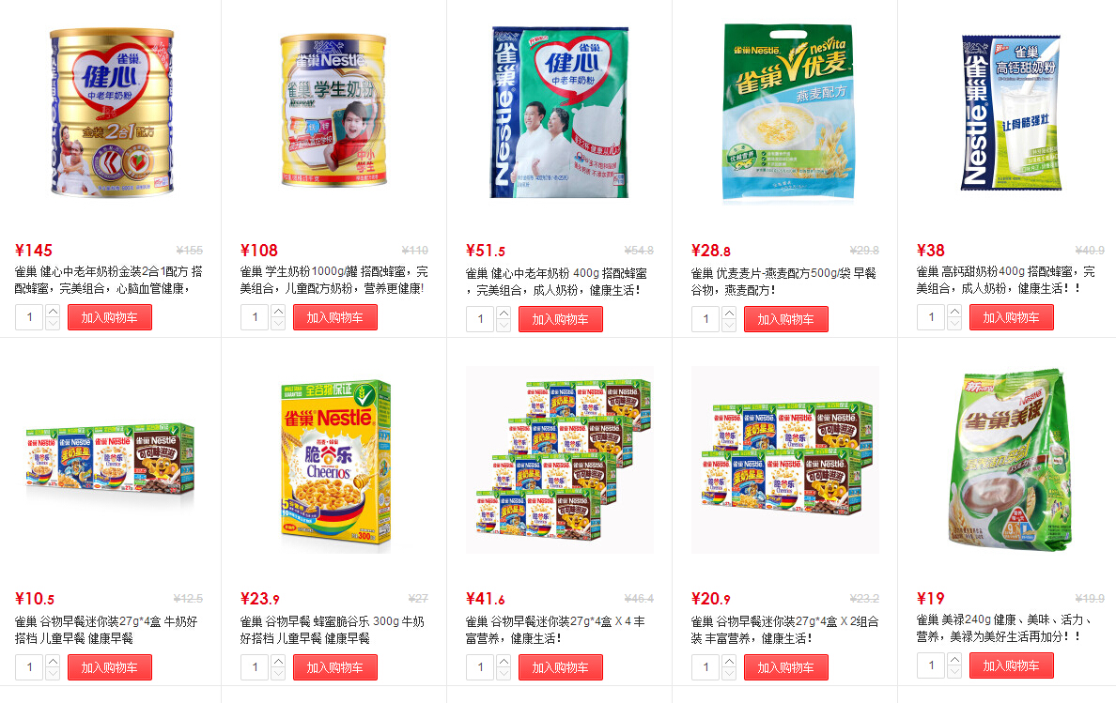Viewport: 1116px width, 703px height.
Task: Increase quantity for ¥51.5 健心奶粉 400g
Action: click(504, 313)
